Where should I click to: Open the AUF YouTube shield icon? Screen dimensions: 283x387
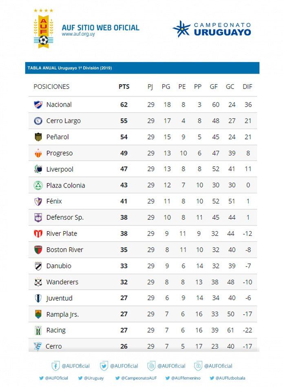pos(198,366)
